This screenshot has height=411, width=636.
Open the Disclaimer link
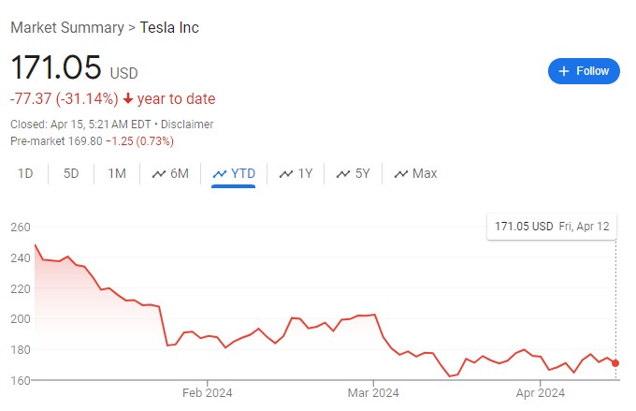188,125
